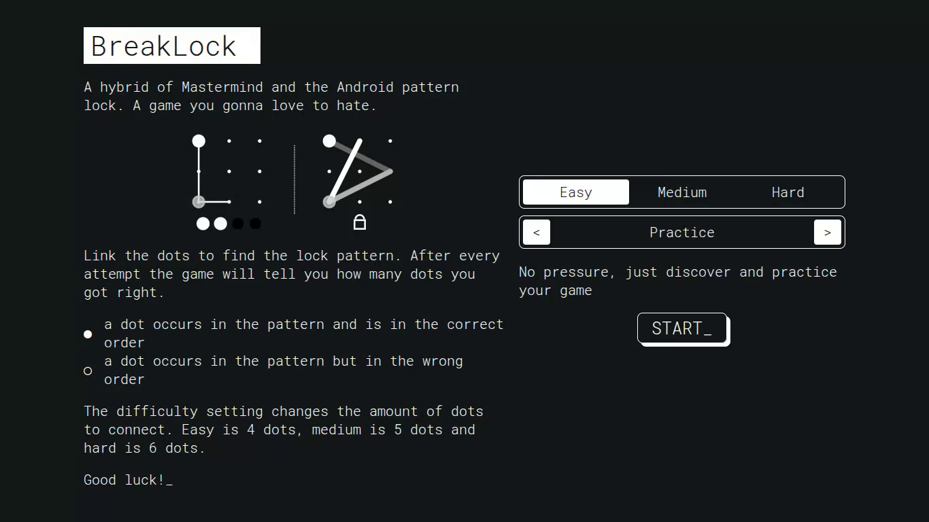Click the rightmost dark feedback dot
The height and width of the screenshot is (522, 929).
255,223
